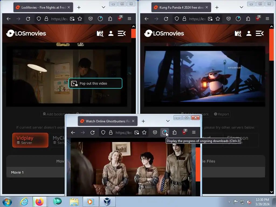Click picture-in-picture urlbar icon in Five Nights window

coord(72,19)
